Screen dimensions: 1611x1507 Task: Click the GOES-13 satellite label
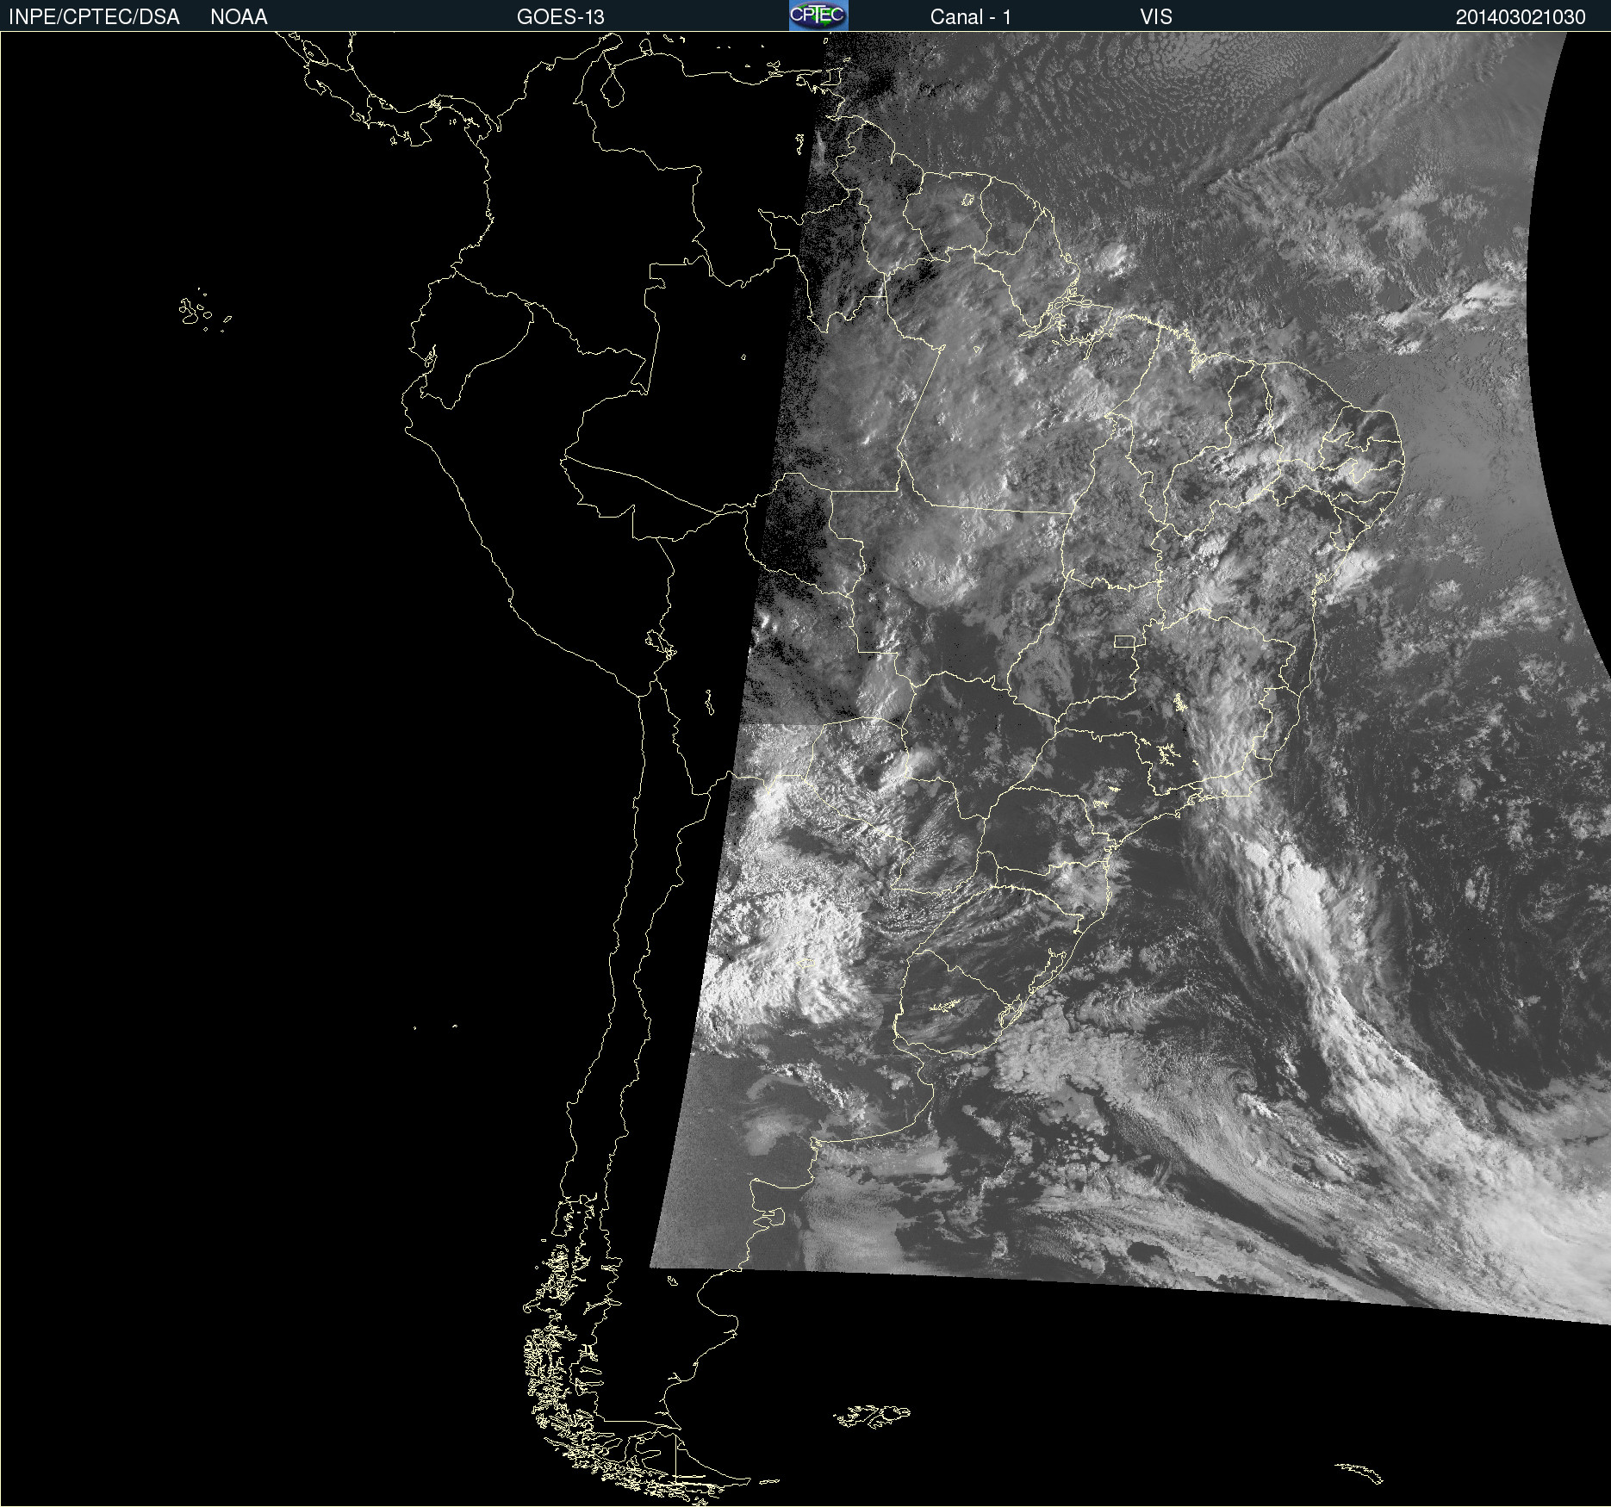tap(561, 17)
